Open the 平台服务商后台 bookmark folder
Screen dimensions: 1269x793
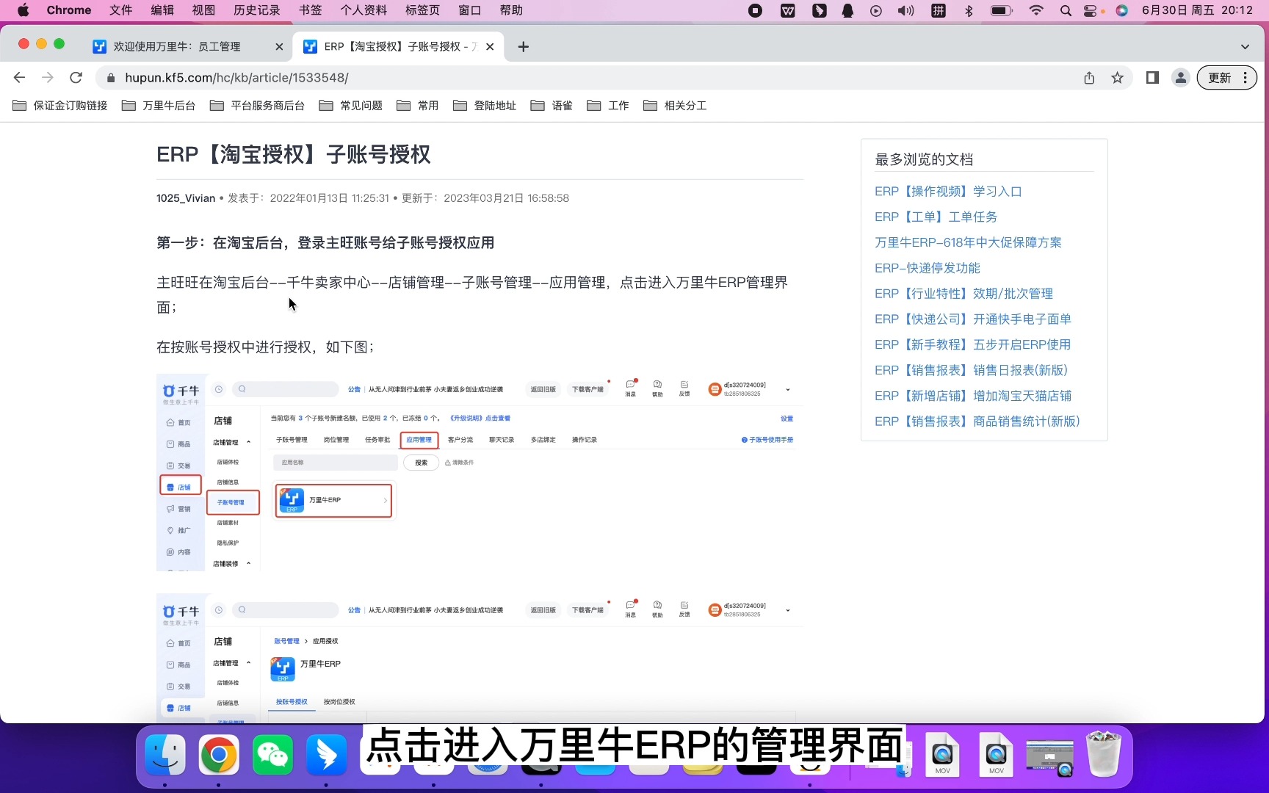258,106
